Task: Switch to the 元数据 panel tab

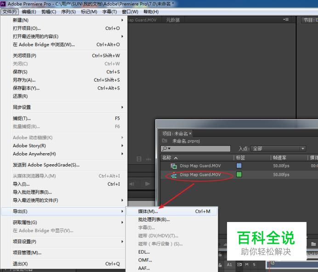Action: [x=173, y=20]
